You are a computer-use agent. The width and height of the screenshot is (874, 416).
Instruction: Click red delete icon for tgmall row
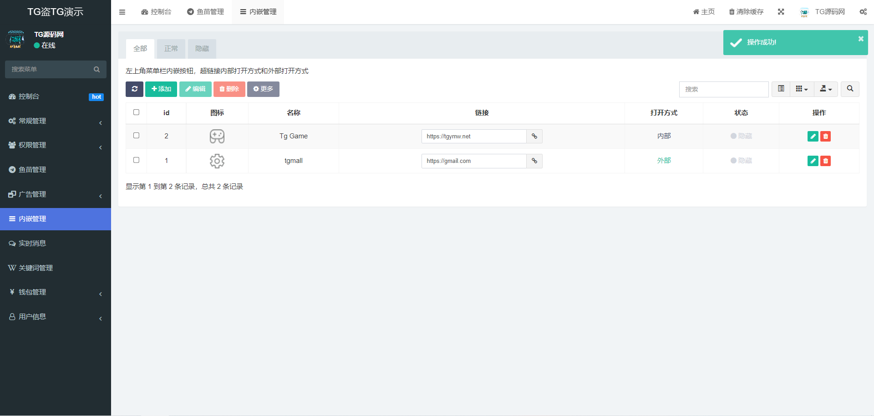(x=825, y=161)
